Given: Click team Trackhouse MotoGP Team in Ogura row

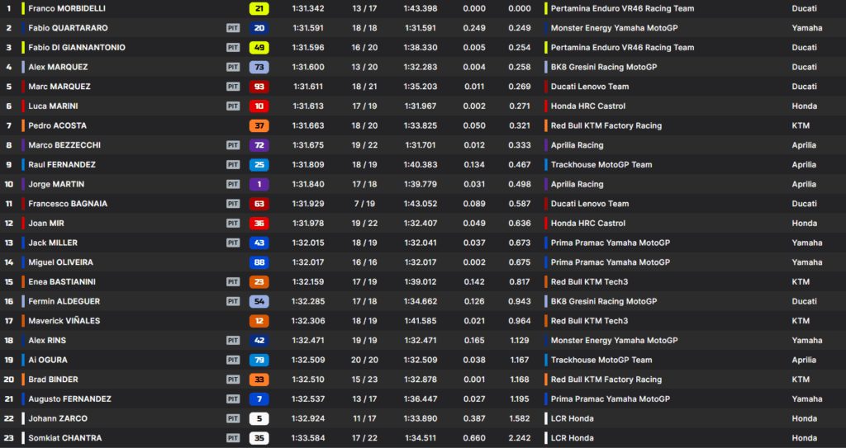Looking at the screenshot, I should [x=601, y=360].
